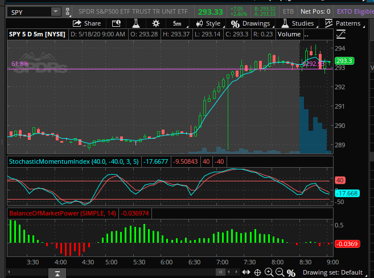Click the '..' more studies label
This screenshot has height=278, width=374.
pos(306,34)
